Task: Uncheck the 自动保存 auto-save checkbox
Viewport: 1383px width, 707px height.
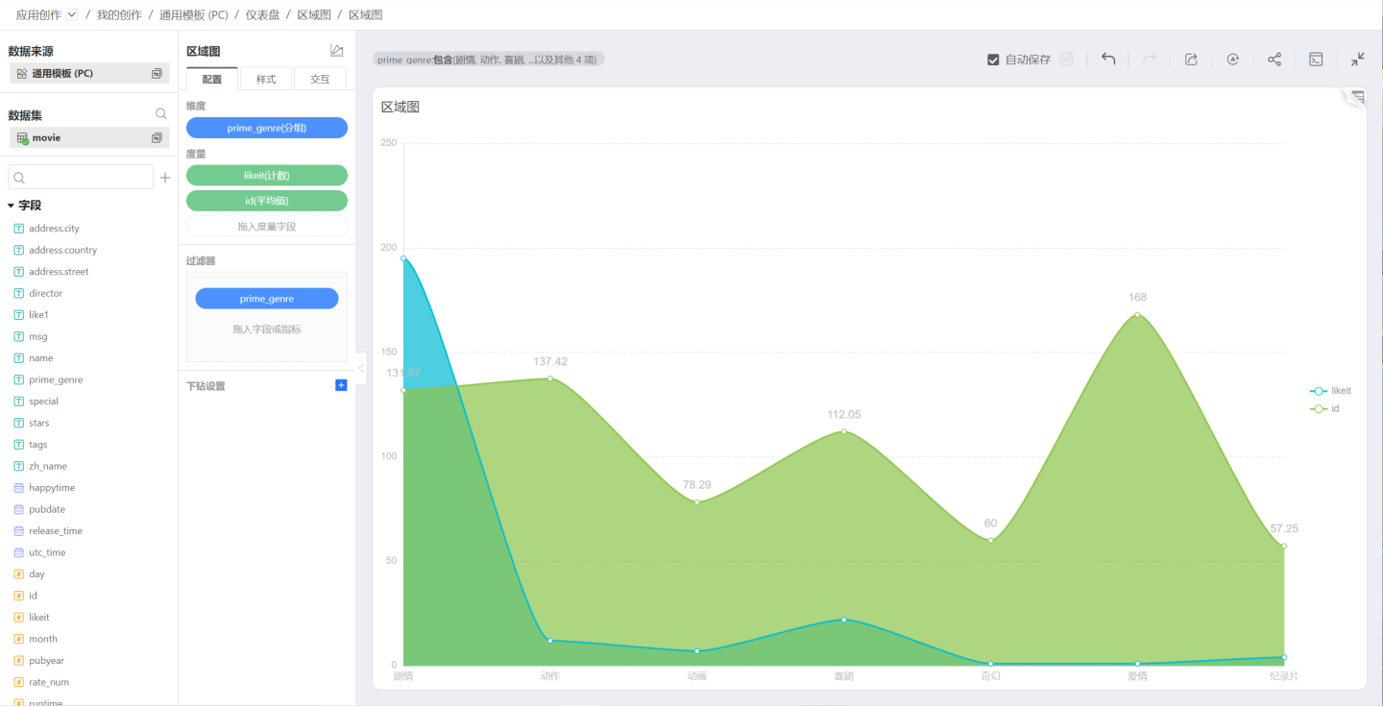Action: click(x=993, y=60)
